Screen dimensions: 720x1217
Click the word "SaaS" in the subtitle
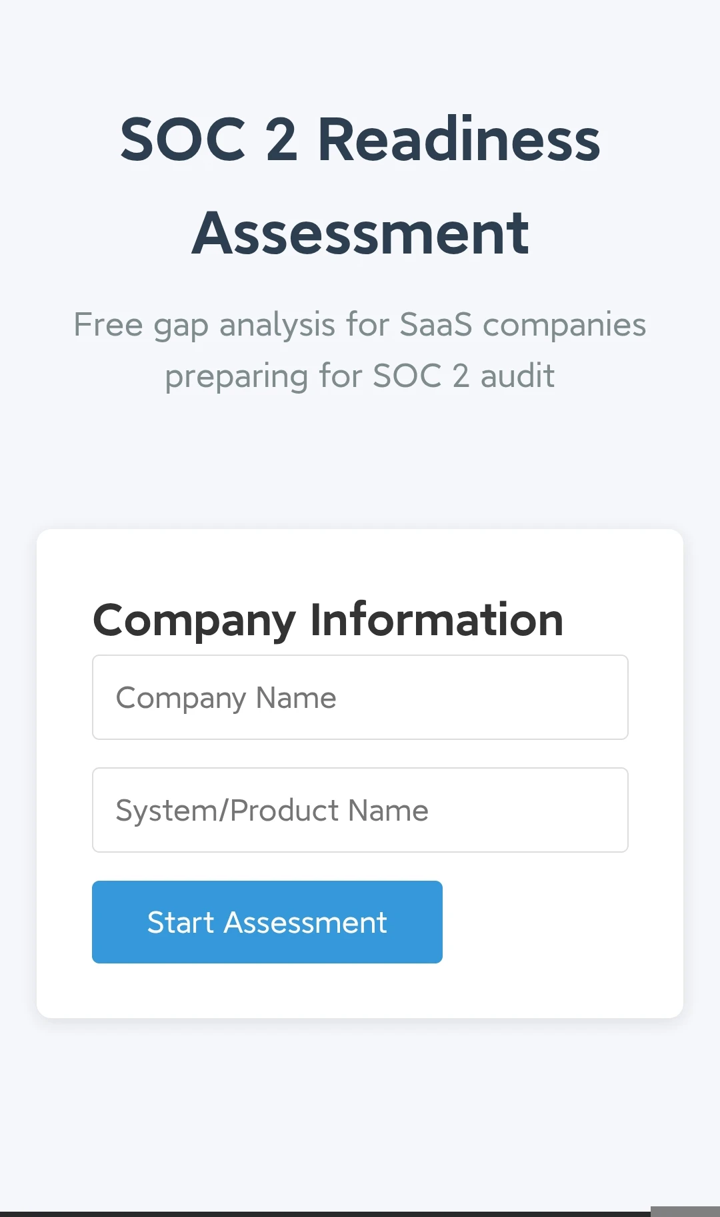pyautogui.click(x=435, y=325)
